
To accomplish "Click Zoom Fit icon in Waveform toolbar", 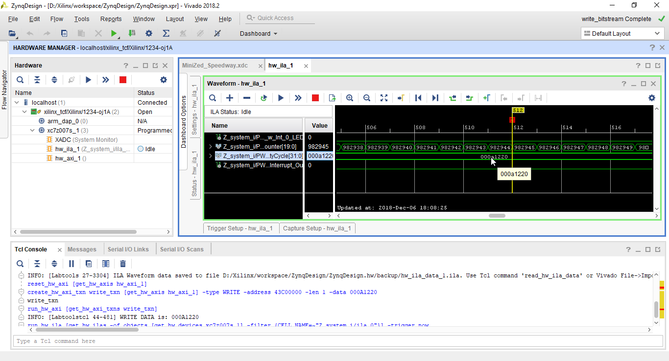I will click(384, 98).
